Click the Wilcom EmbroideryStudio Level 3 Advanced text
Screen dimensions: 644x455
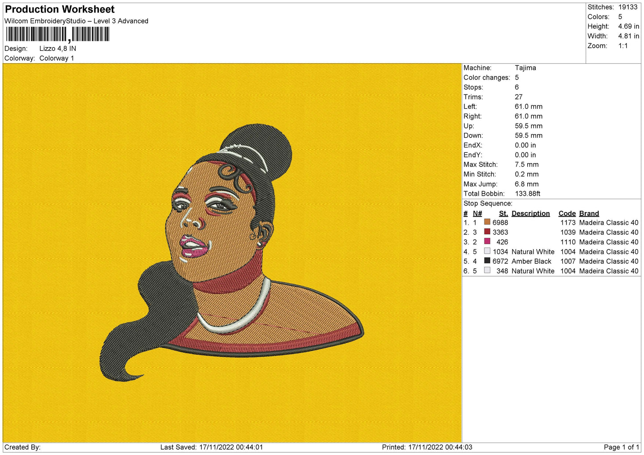point(76,21)
